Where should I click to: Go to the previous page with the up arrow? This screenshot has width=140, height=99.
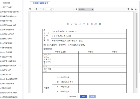click(x=40, y=9)
